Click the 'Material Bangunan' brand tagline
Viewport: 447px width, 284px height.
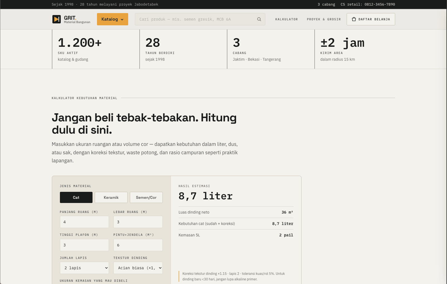point(77,22)
